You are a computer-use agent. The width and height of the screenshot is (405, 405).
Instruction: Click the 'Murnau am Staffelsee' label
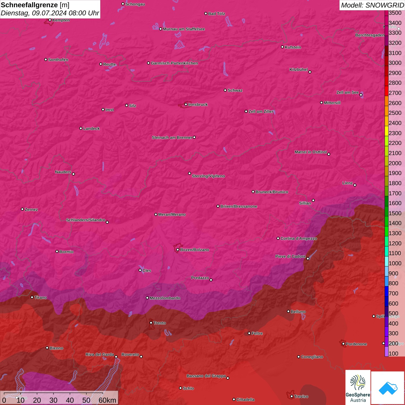pyautogui.click(x=184, y=29)
